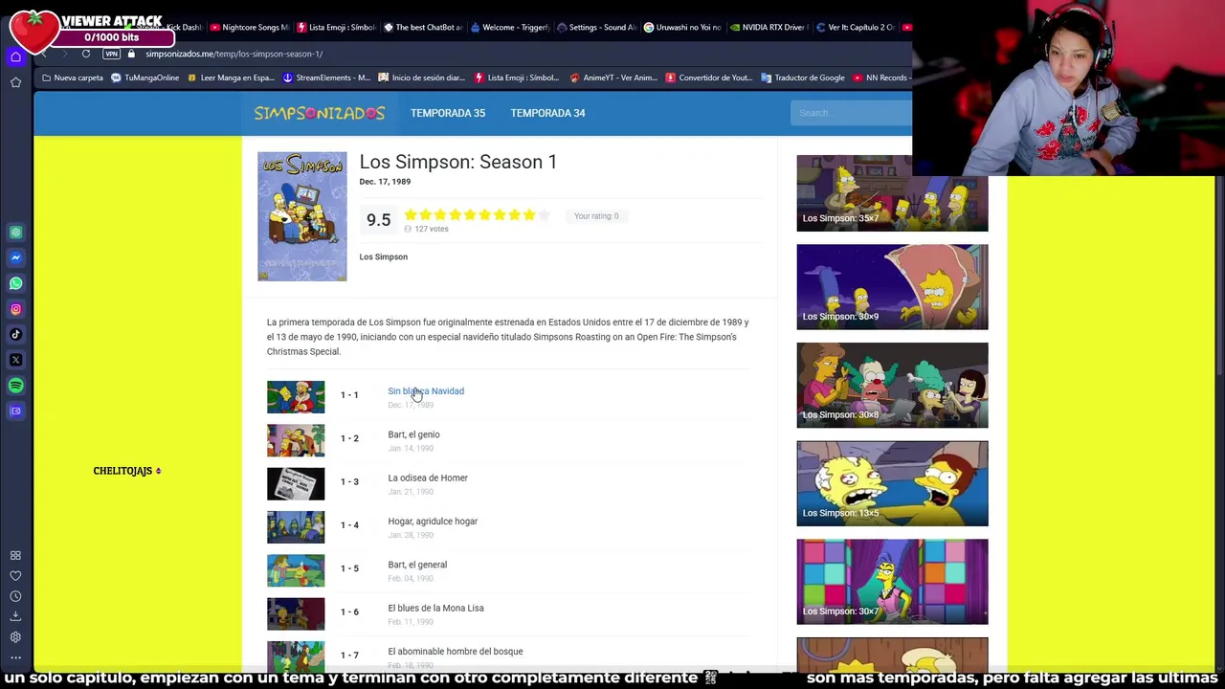
Task: Open the settings gear in the sidebar
Action: (15, 637)
